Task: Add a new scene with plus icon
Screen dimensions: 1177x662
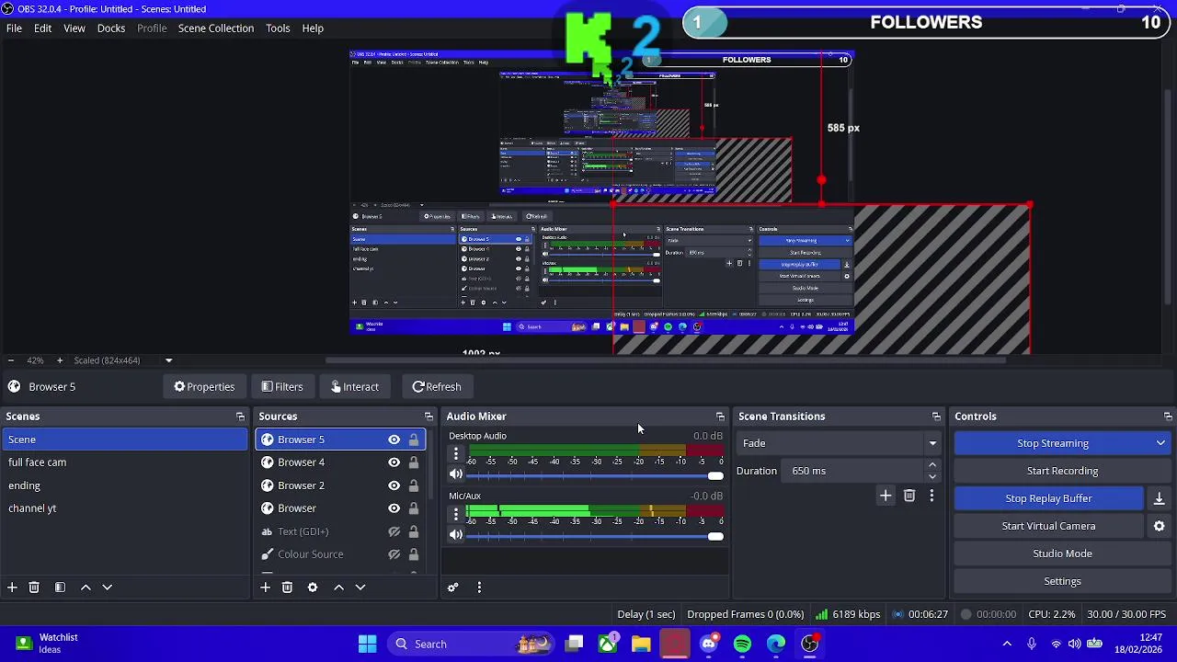Action: 12,587
